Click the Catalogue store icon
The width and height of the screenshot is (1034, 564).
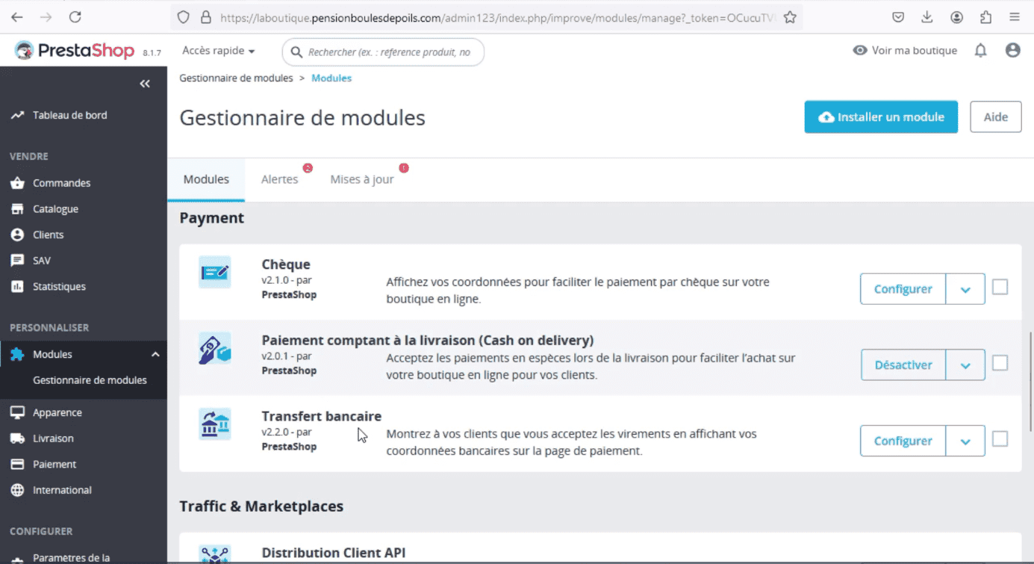click(x=17, y=209)
